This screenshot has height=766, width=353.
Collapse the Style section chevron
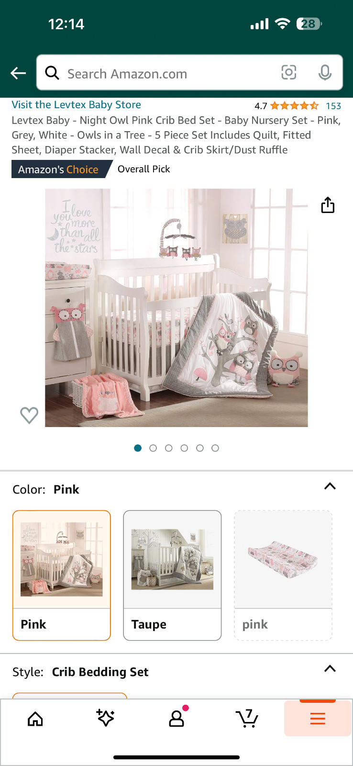(x=330, y=669)
